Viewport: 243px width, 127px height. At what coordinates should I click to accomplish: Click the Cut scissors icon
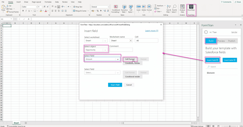tap(7, 6)
